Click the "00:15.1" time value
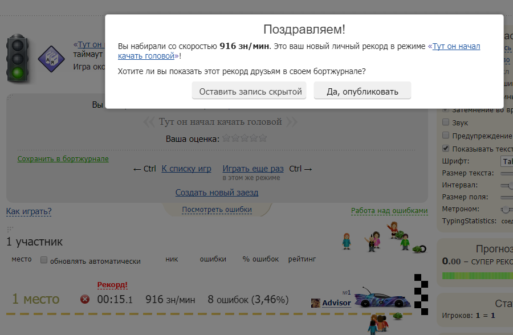 click(115, 299)
